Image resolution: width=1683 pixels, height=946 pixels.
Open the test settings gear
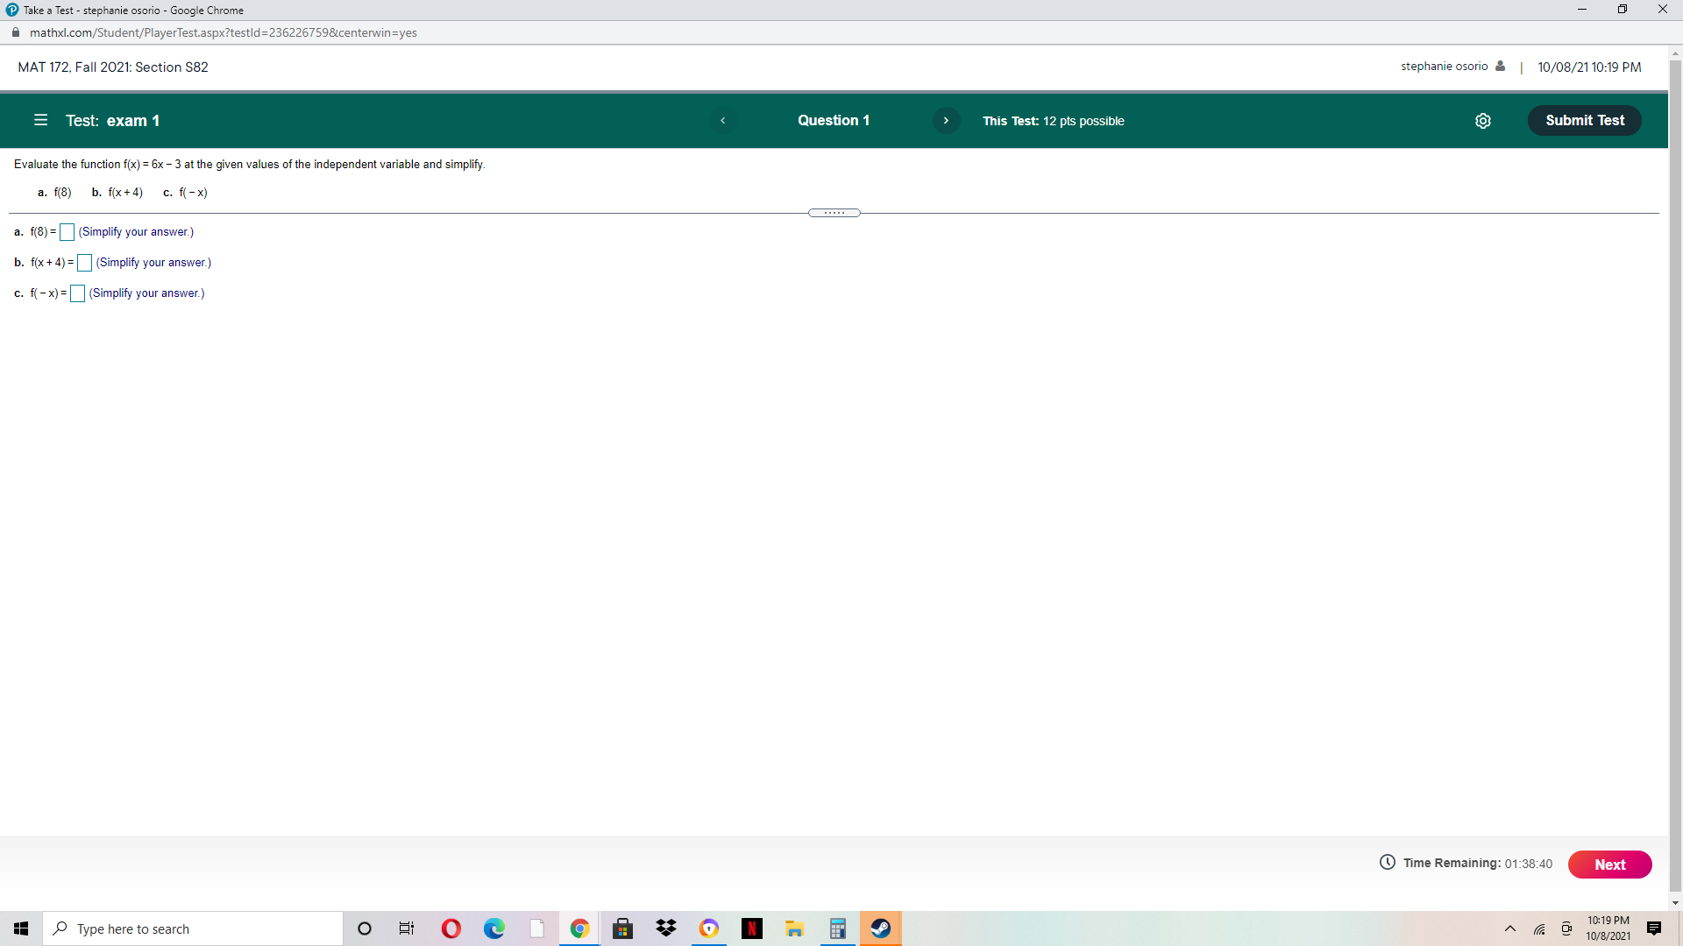1483,120
